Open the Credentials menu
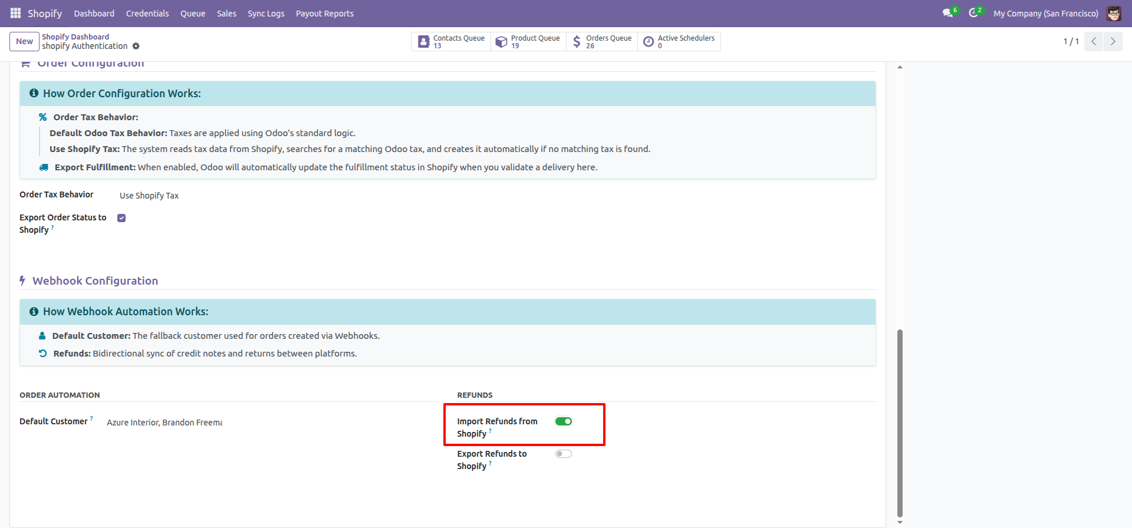This screenshot has width=1132, height=528. pos(147,13)
